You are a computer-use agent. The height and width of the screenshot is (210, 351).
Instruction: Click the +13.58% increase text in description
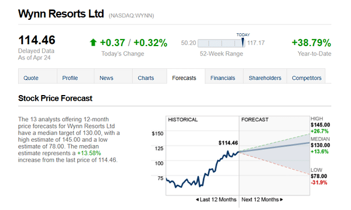click(89, 153)
